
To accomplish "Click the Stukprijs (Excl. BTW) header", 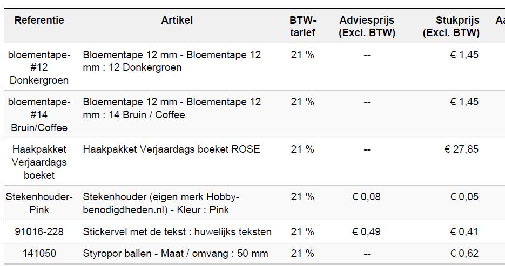I will pyautogui.click(x=451, y=26).
